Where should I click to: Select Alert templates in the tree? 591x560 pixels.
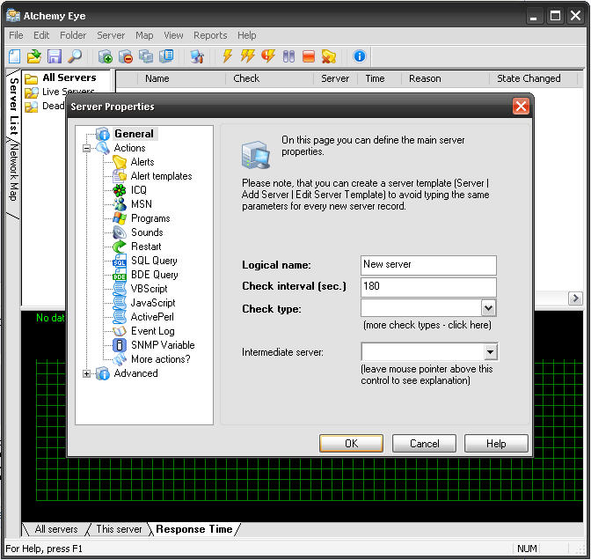[161, 176]
